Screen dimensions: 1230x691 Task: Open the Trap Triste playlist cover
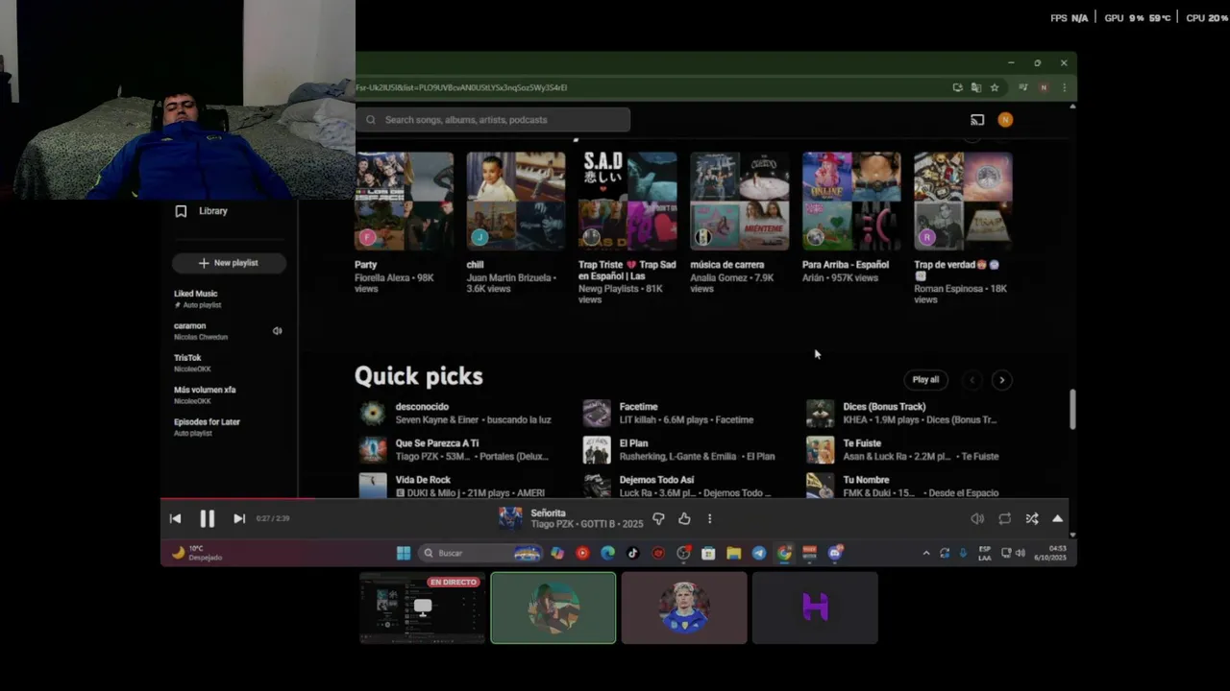[627, 202]
